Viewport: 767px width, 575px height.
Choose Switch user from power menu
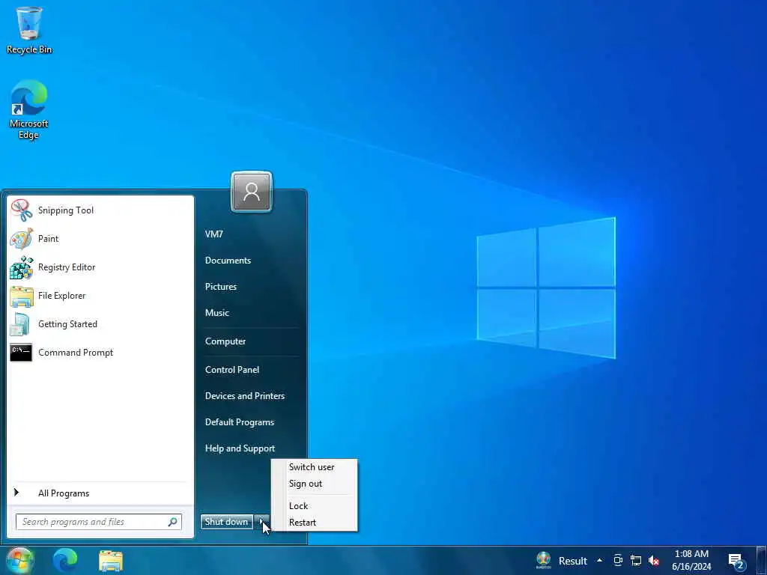click(312, 467)
